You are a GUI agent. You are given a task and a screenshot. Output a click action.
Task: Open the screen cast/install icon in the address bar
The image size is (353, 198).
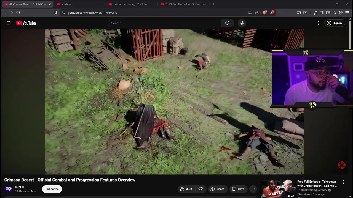[250, 13]
